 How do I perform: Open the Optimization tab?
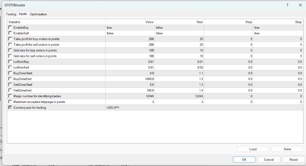coord(38,14)
